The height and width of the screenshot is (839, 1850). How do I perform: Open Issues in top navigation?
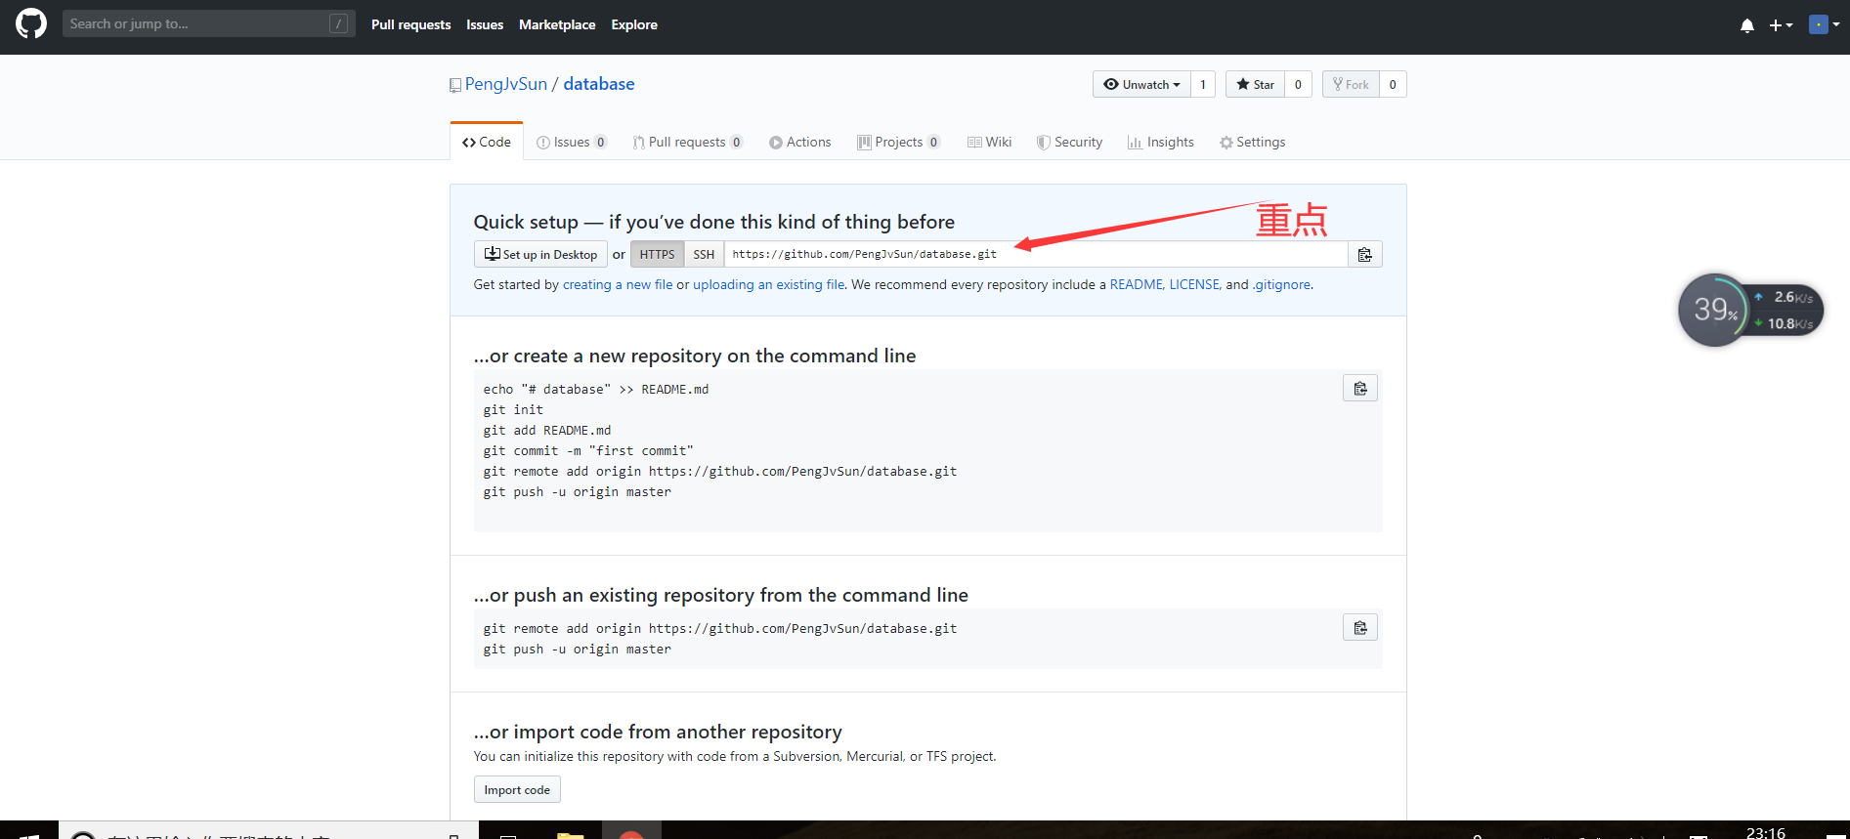point(485,24)
